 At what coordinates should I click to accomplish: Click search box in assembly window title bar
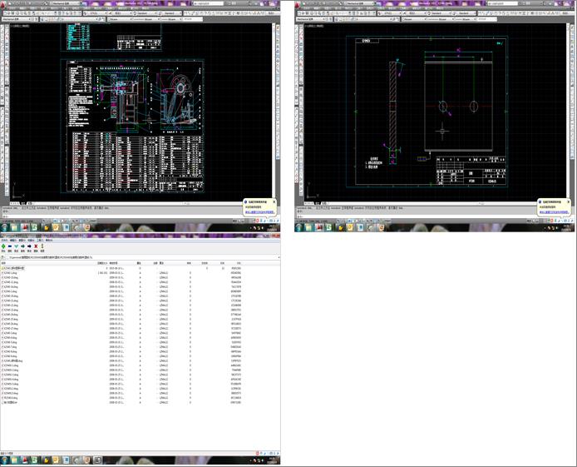point(209,3)
